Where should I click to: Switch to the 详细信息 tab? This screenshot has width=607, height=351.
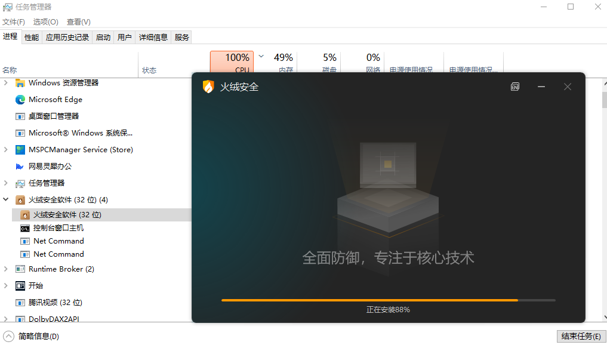coord(153,37)
